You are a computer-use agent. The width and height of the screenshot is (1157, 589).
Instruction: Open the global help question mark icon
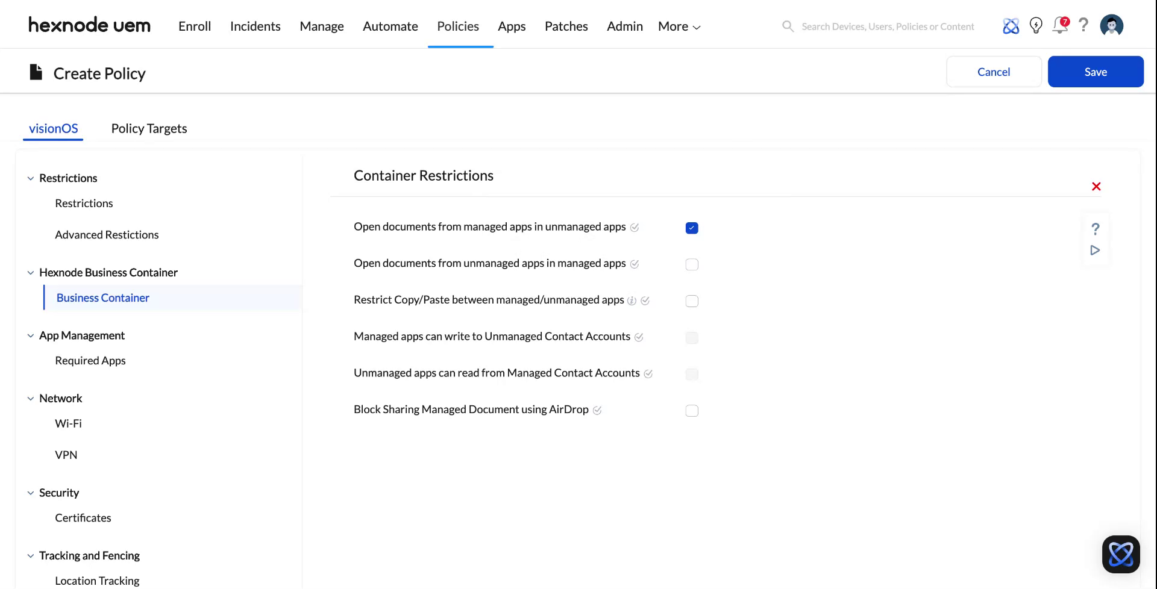pyautogui.click(x=1083, y=25)
